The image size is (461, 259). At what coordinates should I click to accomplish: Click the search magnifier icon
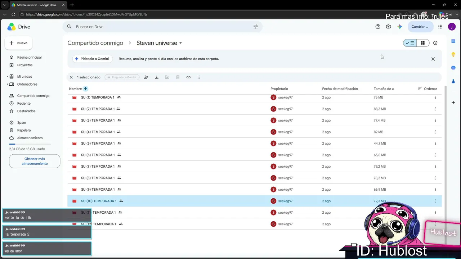70,27
